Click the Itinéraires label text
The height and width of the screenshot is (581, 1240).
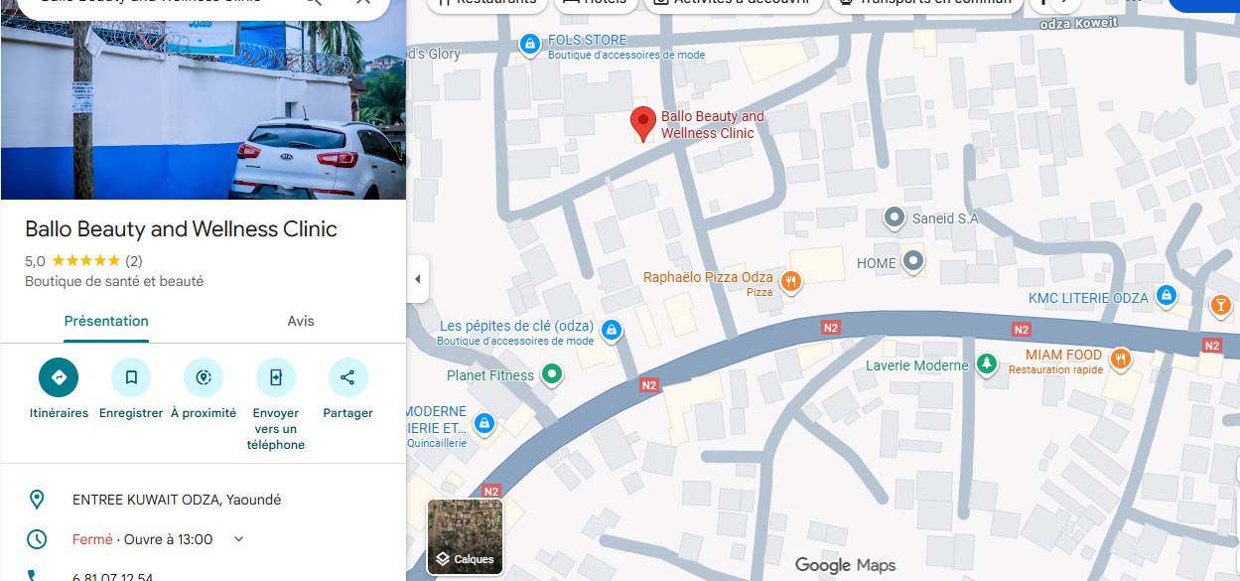coord(59,413)
